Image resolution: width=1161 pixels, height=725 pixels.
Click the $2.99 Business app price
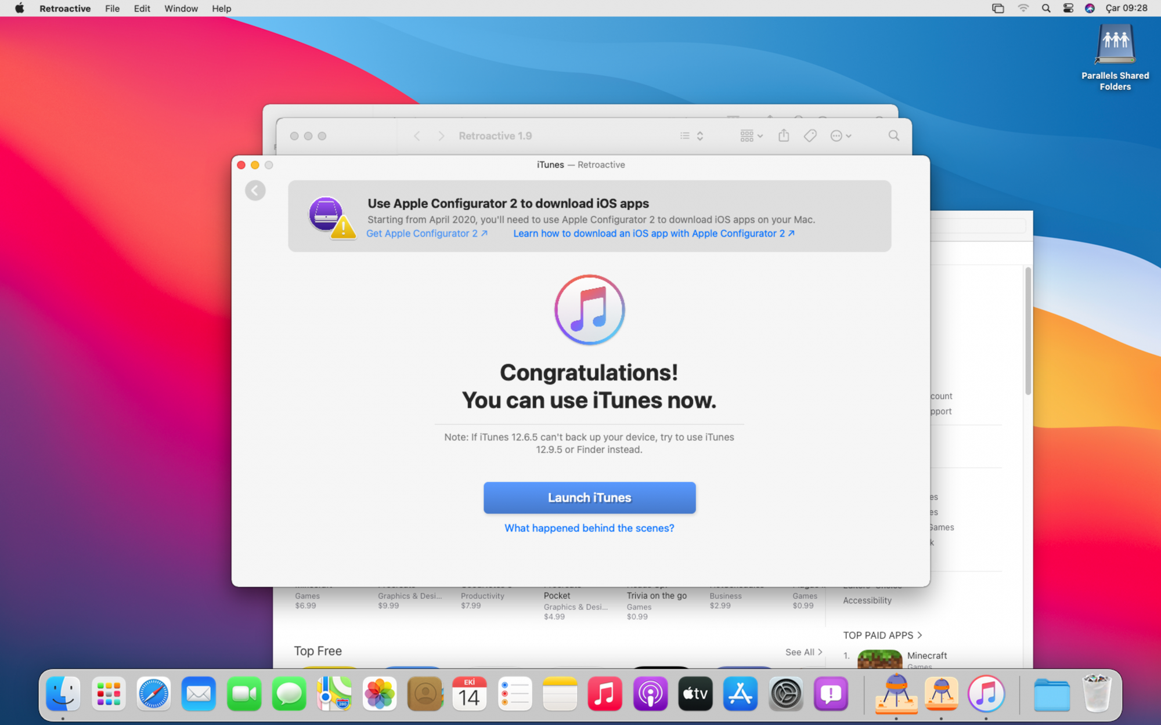pos(720,606)
